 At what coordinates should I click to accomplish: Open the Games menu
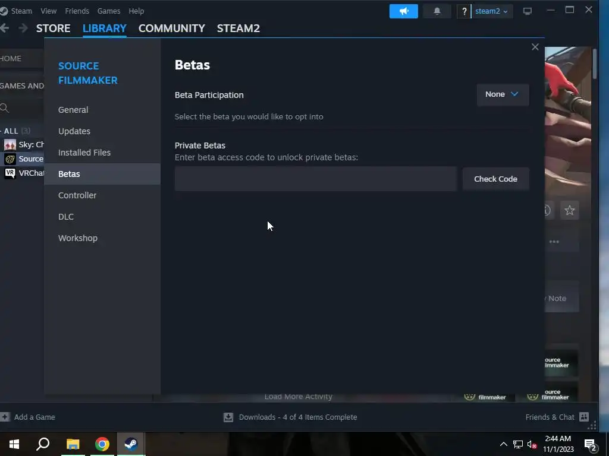click(109, 11)
